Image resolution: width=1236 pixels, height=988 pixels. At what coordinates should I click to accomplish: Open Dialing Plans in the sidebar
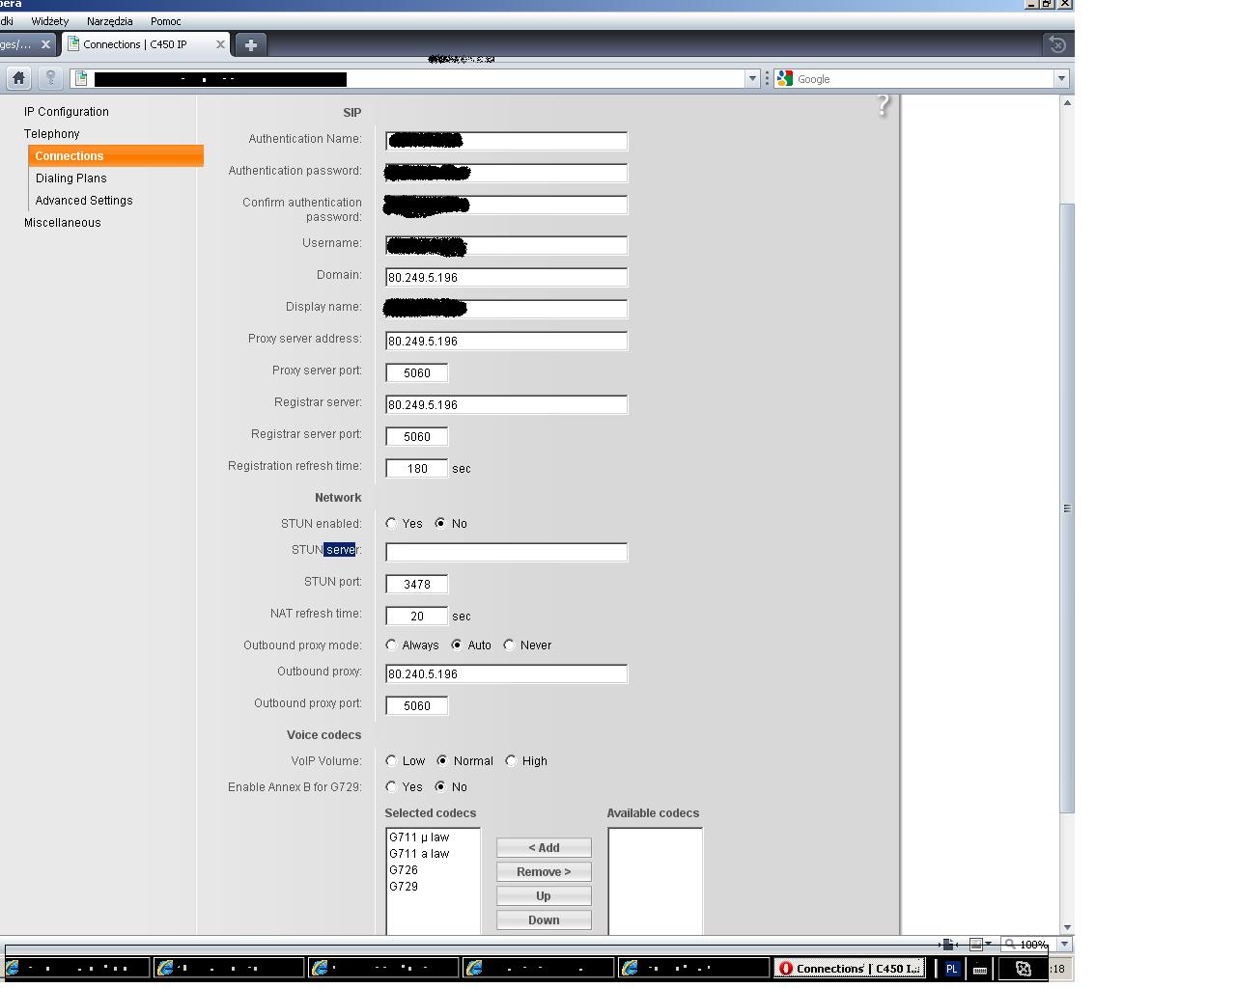point(70,178)
